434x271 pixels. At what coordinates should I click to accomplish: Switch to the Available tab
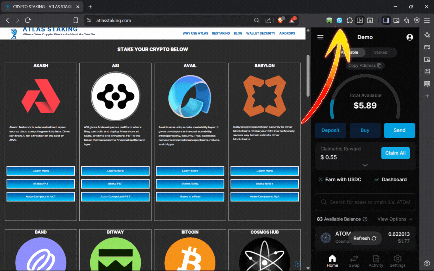pos(350,52)
